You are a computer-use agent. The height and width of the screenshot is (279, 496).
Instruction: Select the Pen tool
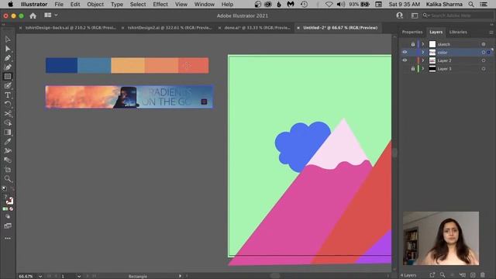pyautogui.click(x=8, y=58)
